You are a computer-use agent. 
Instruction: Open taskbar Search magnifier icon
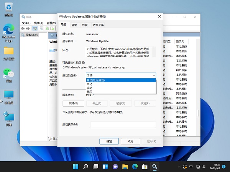click(85, 167)
